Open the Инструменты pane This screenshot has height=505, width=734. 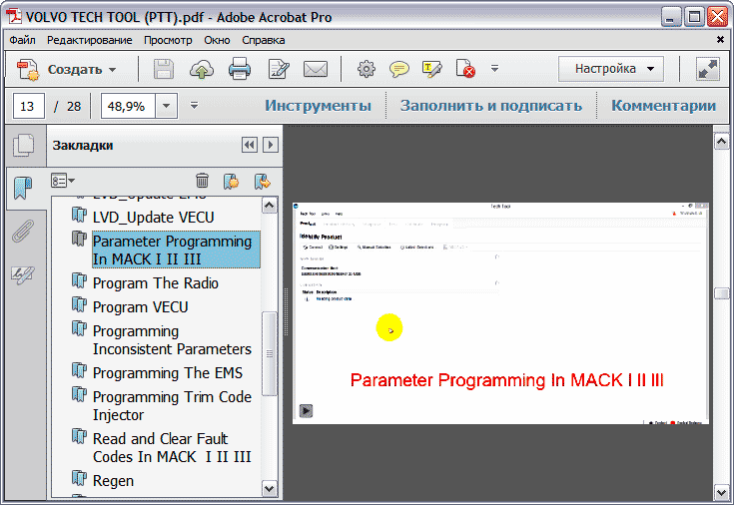click(x=318, y=106)
